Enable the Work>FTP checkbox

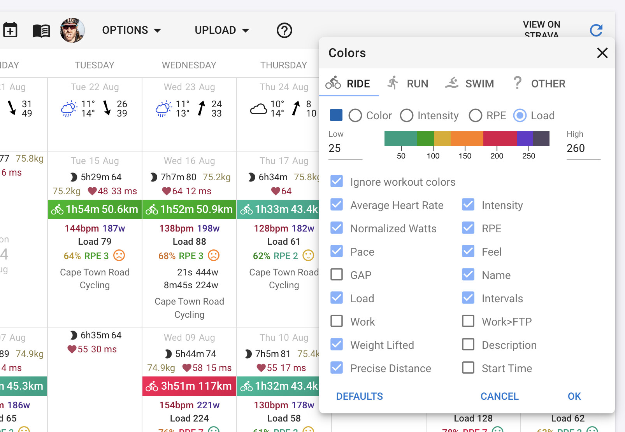468,321
